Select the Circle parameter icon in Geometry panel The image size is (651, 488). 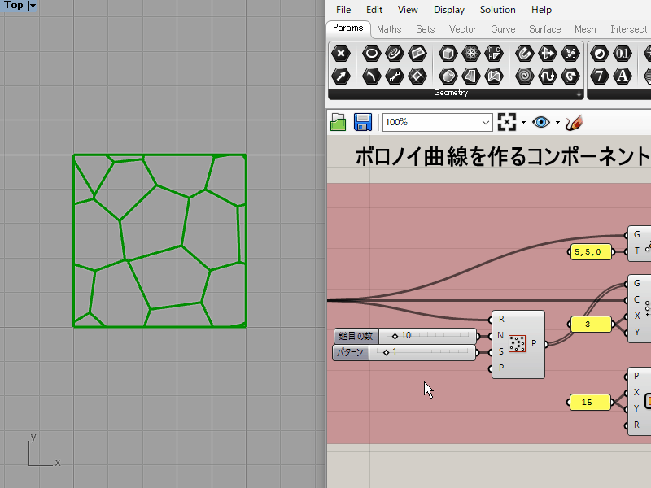pos(370,53)
